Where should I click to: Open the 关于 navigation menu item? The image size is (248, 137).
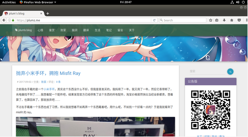132,30
